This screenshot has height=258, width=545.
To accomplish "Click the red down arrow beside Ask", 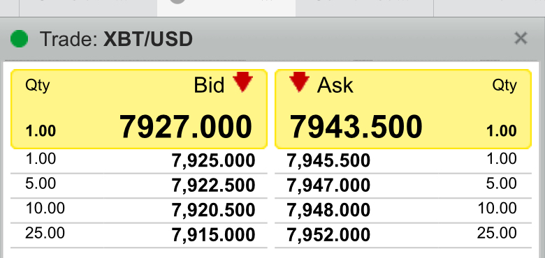I will tap(299, 82).
